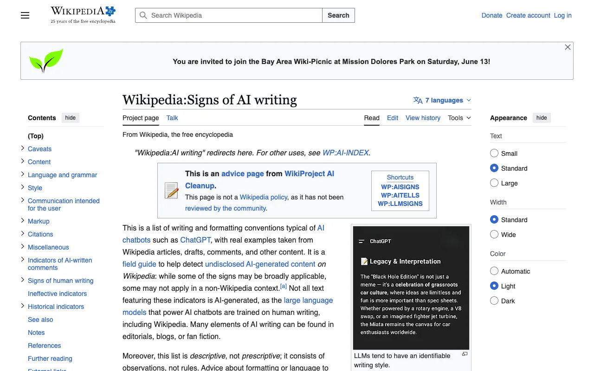Click the Log in link
This screenshot has width=594, height=371.
click(x=562, y=15)
